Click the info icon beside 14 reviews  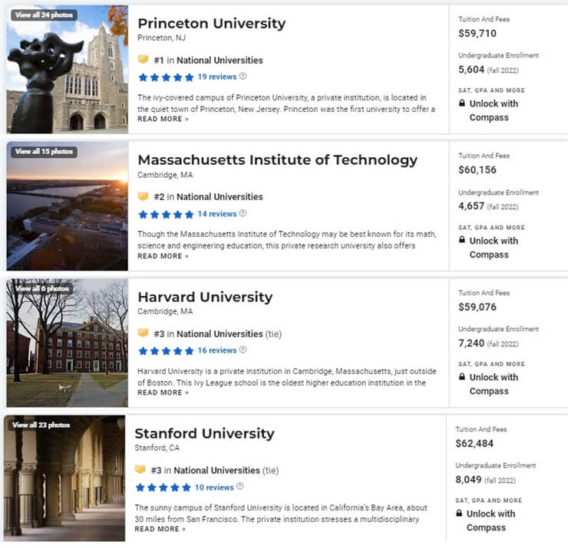(243, 213)
